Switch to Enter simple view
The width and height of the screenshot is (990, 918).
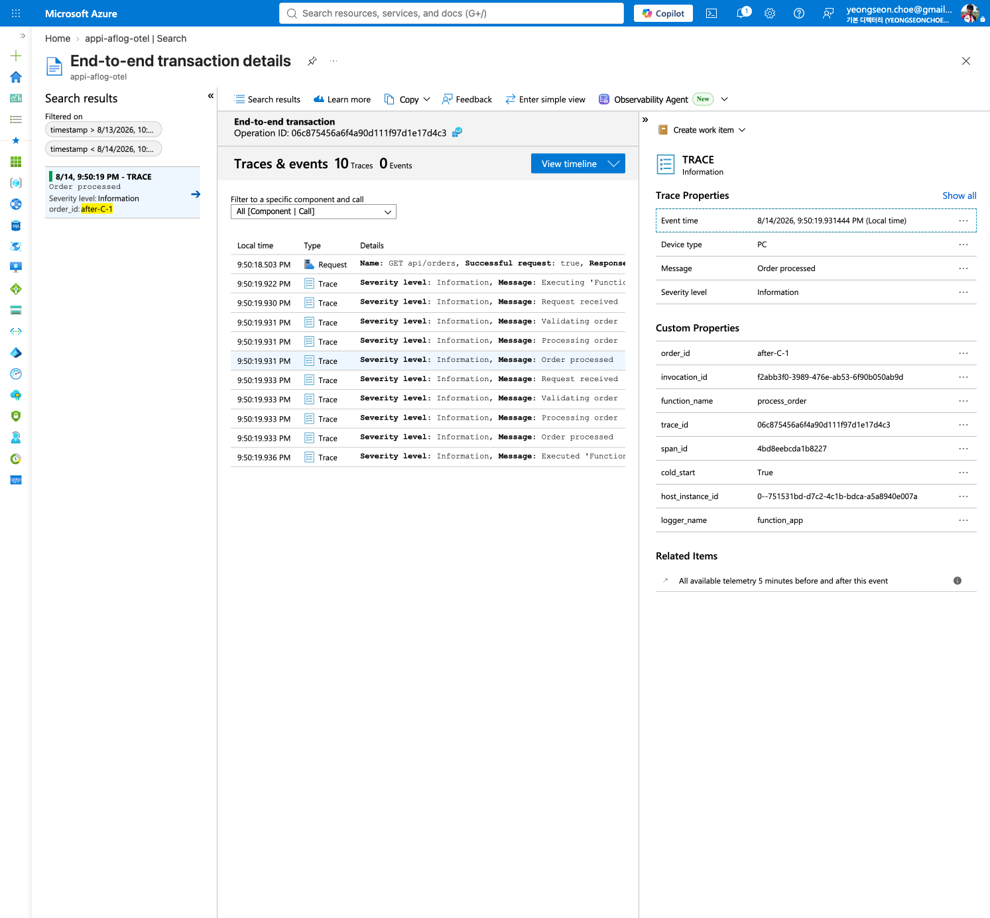(545, 99)
